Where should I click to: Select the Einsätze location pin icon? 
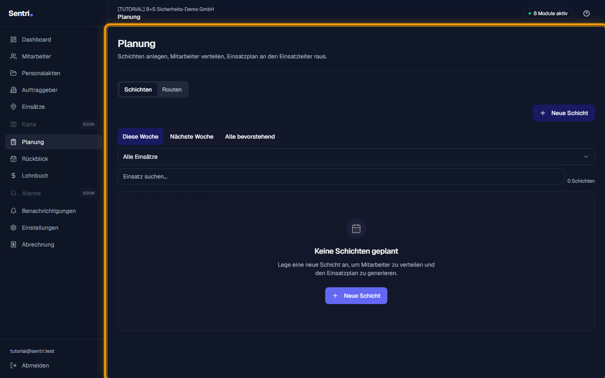point(13,107)
